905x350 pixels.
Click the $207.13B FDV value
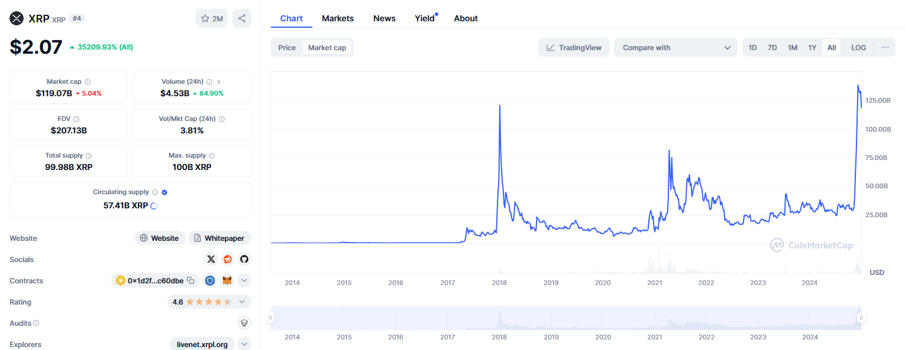pos(69,130)
